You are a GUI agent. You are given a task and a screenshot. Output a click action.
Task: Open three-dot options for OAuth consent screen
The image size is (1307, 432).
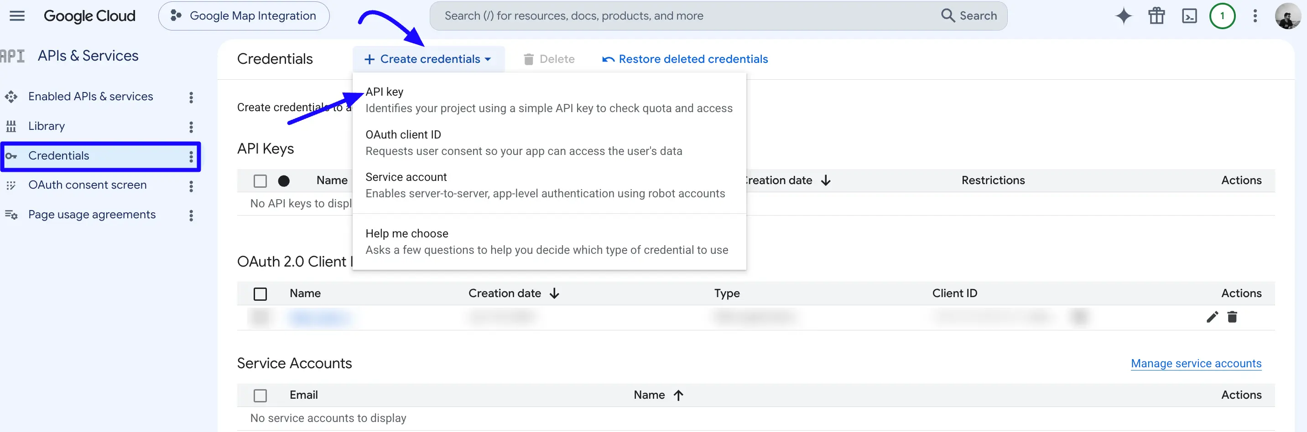pyautogui.click(x=191, y=186)
